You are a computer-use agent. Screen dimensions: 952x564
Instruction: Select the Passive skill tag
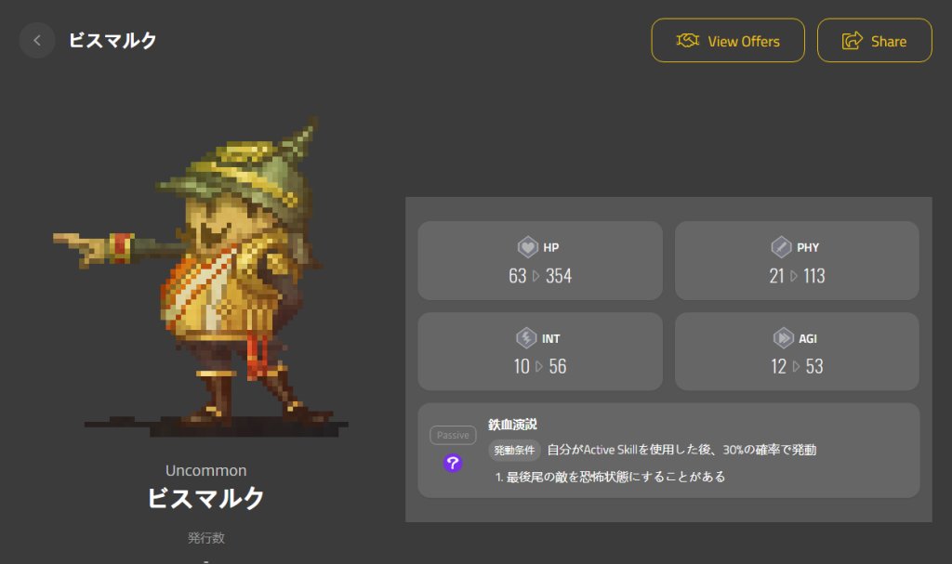tap(453, 435)
